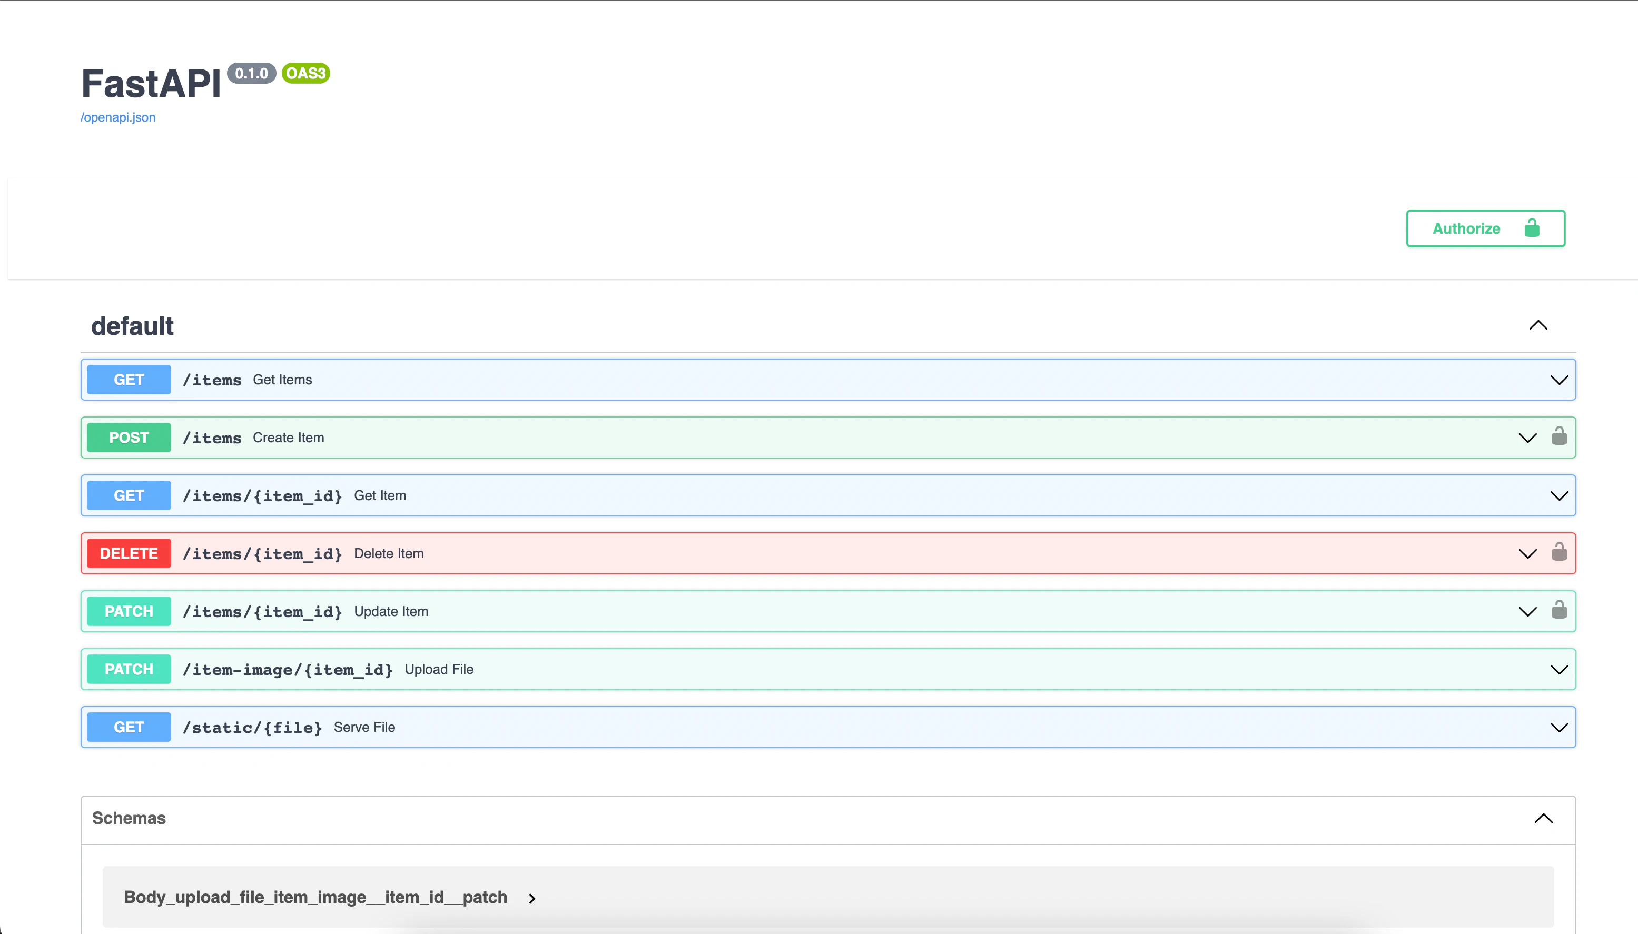Click the default tag heading
Image resolution: width=1638 pixels, height=934 pixels.
[132, 326]
